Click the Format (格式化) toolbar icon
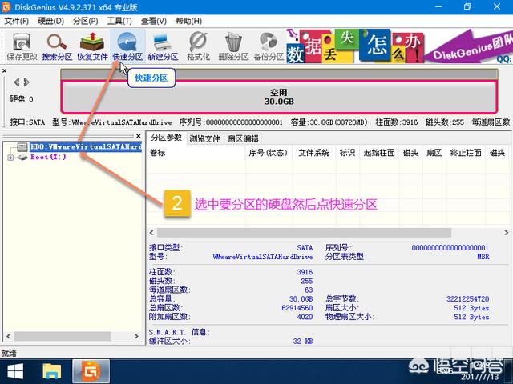Screen dimensions: 513x384 198,46
